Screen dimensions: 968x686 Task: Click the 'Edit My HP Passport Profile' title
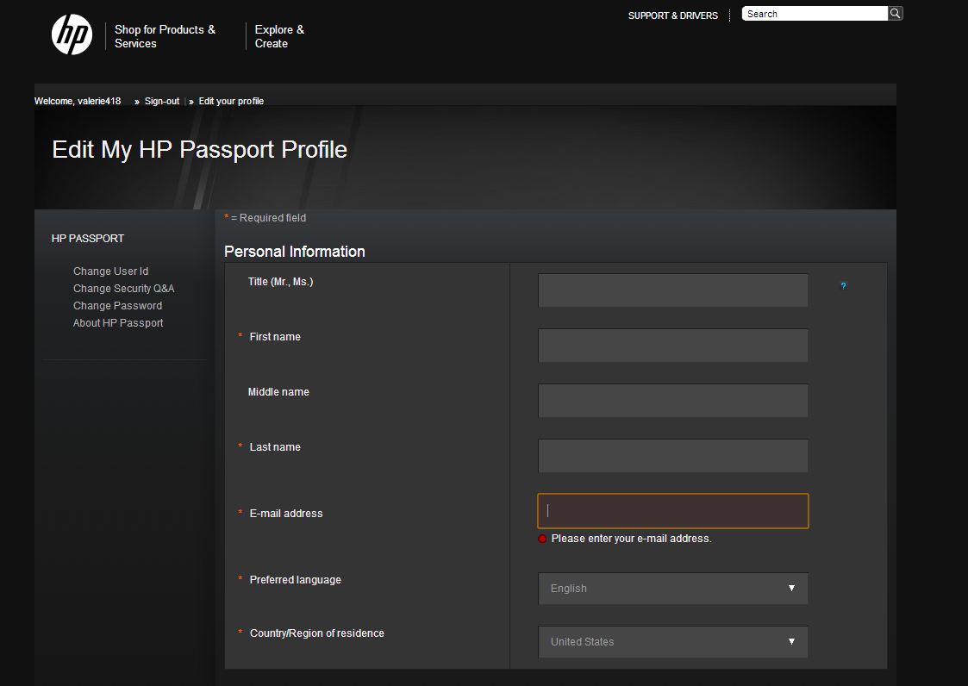199,149
